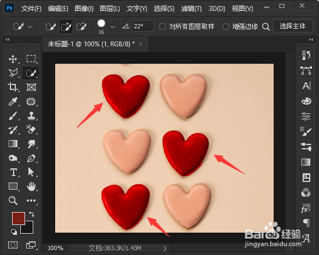Image resolution: width=319 pixels, height=255 pixels.
Task: Open brush options dropdown arrow
Action: [x=113, y=27]
